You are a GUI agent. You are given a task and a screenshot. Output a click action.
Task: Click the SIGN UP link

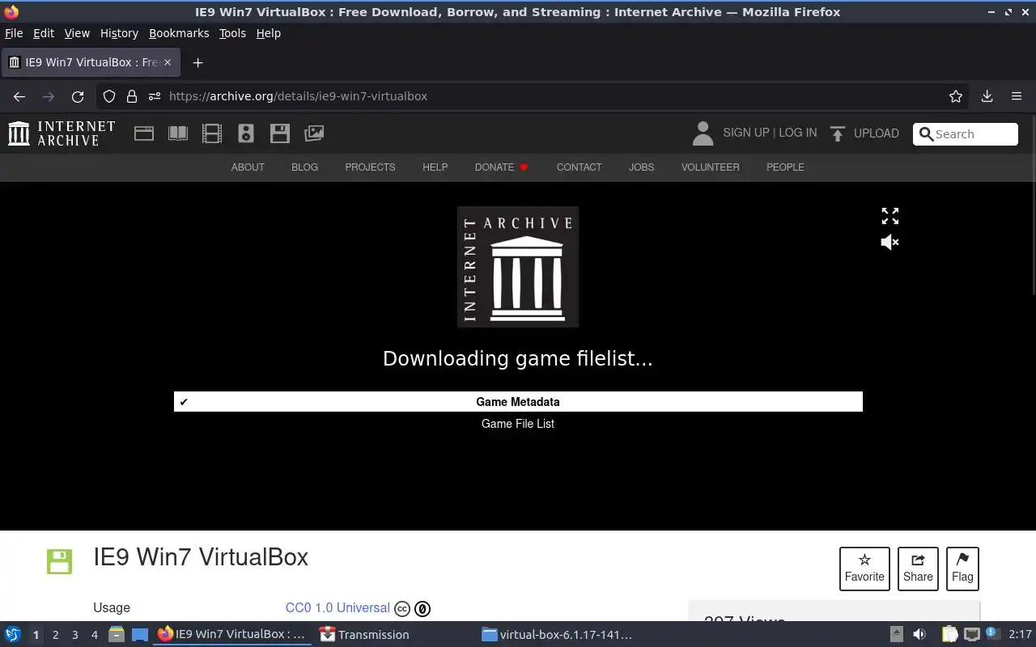tap(746, 133)
